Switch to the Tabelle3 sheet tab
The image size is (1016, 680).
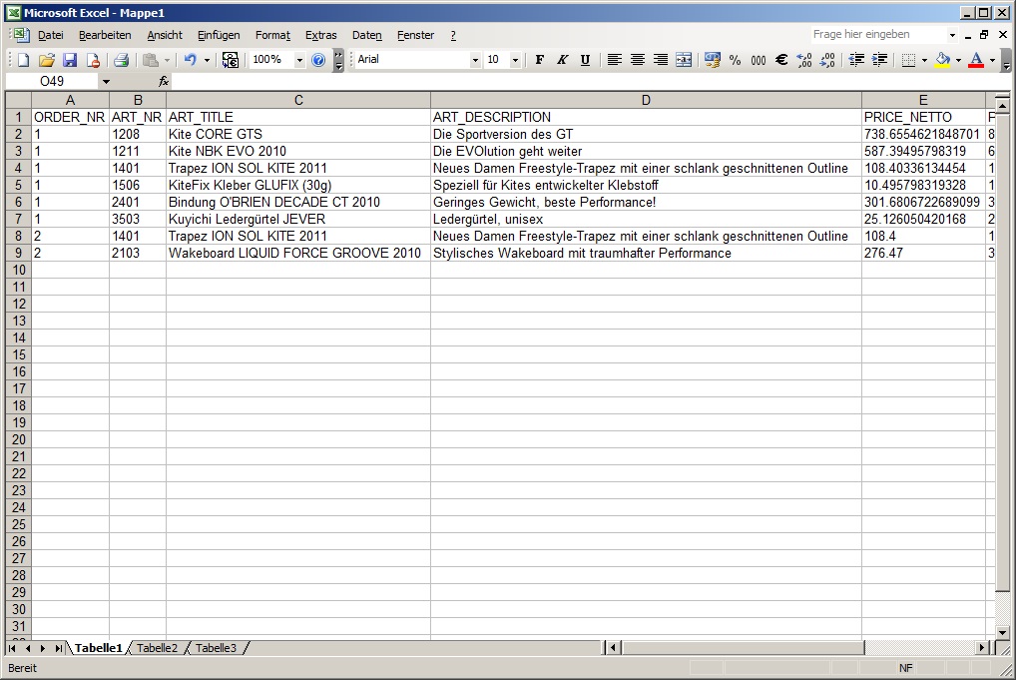[216, 648]
